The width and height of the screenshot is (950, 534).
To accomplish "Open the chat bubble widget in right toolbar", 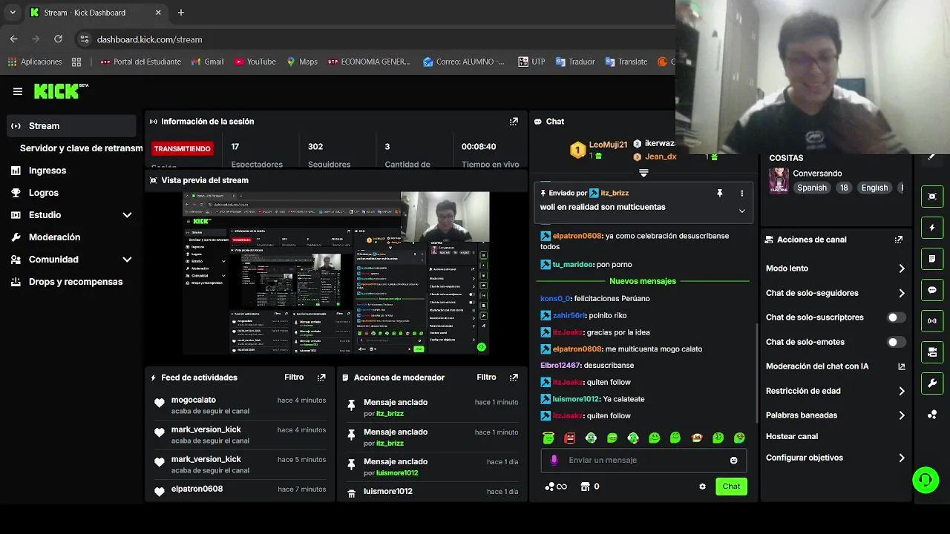I will pos(932,290).
